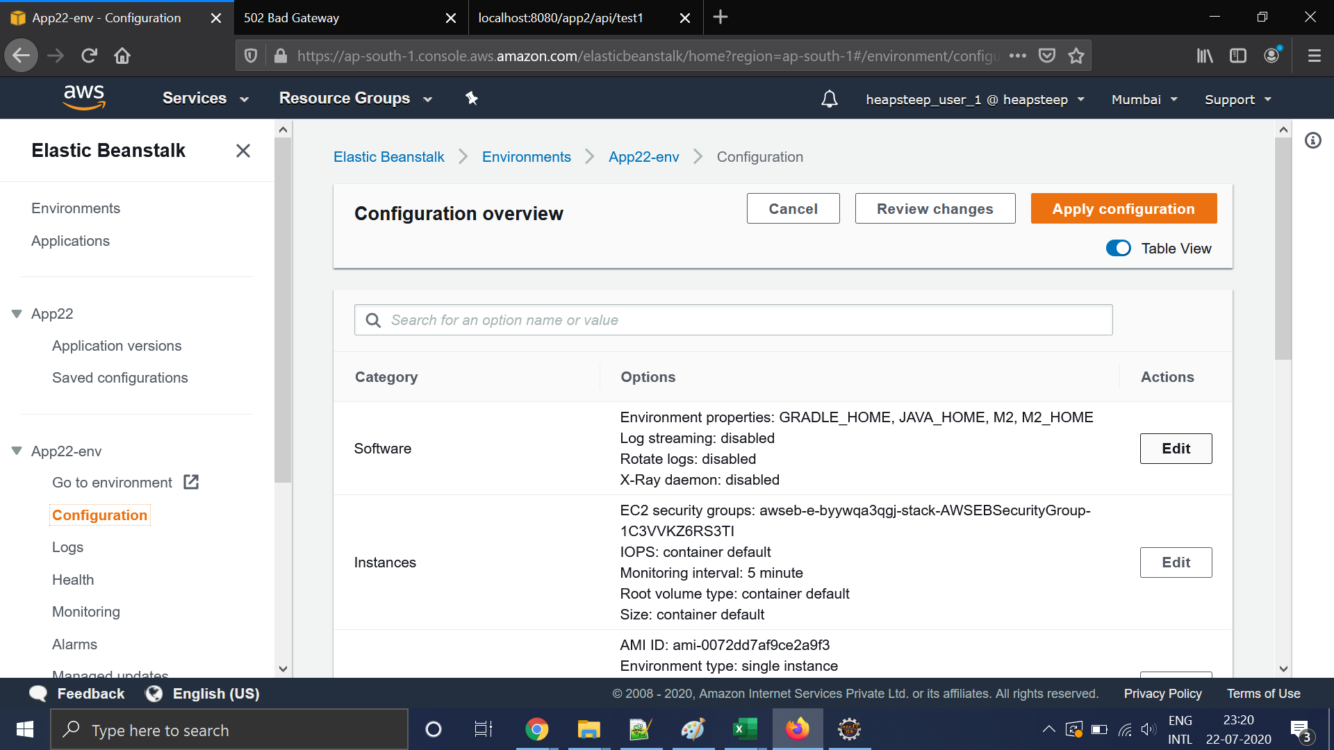Open the Mumbai region dropdown

(1144, 99)
